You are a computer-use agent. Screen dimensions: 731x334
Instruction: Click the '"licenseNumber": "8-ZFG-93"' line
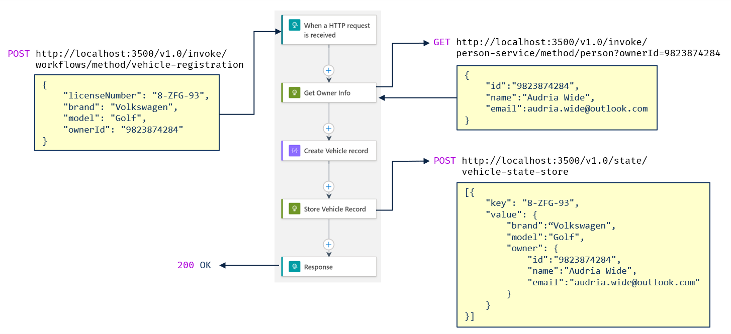[136, 96]
